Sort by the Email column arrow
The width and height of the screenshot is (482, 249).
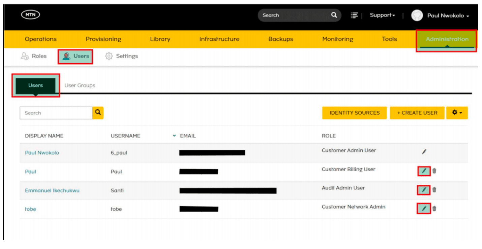(x=174, y=136)
